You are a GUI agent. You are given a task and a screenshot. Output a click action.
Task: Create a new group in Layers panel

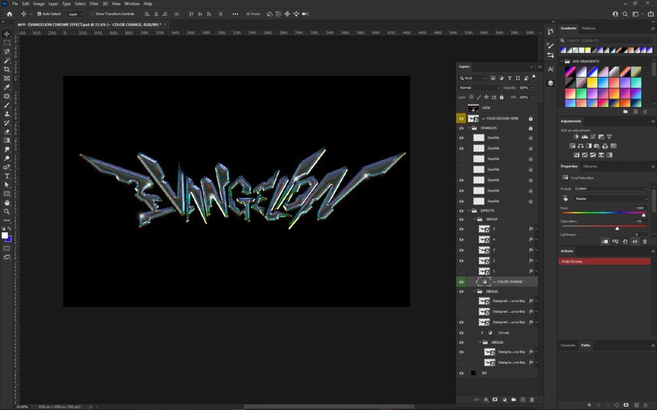tap(513, 400)
